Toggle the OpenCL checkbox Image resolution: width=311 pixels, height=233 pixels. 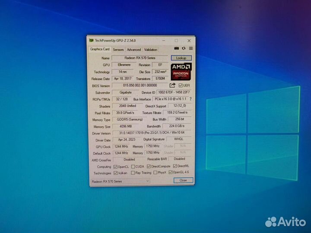[115, 167]
